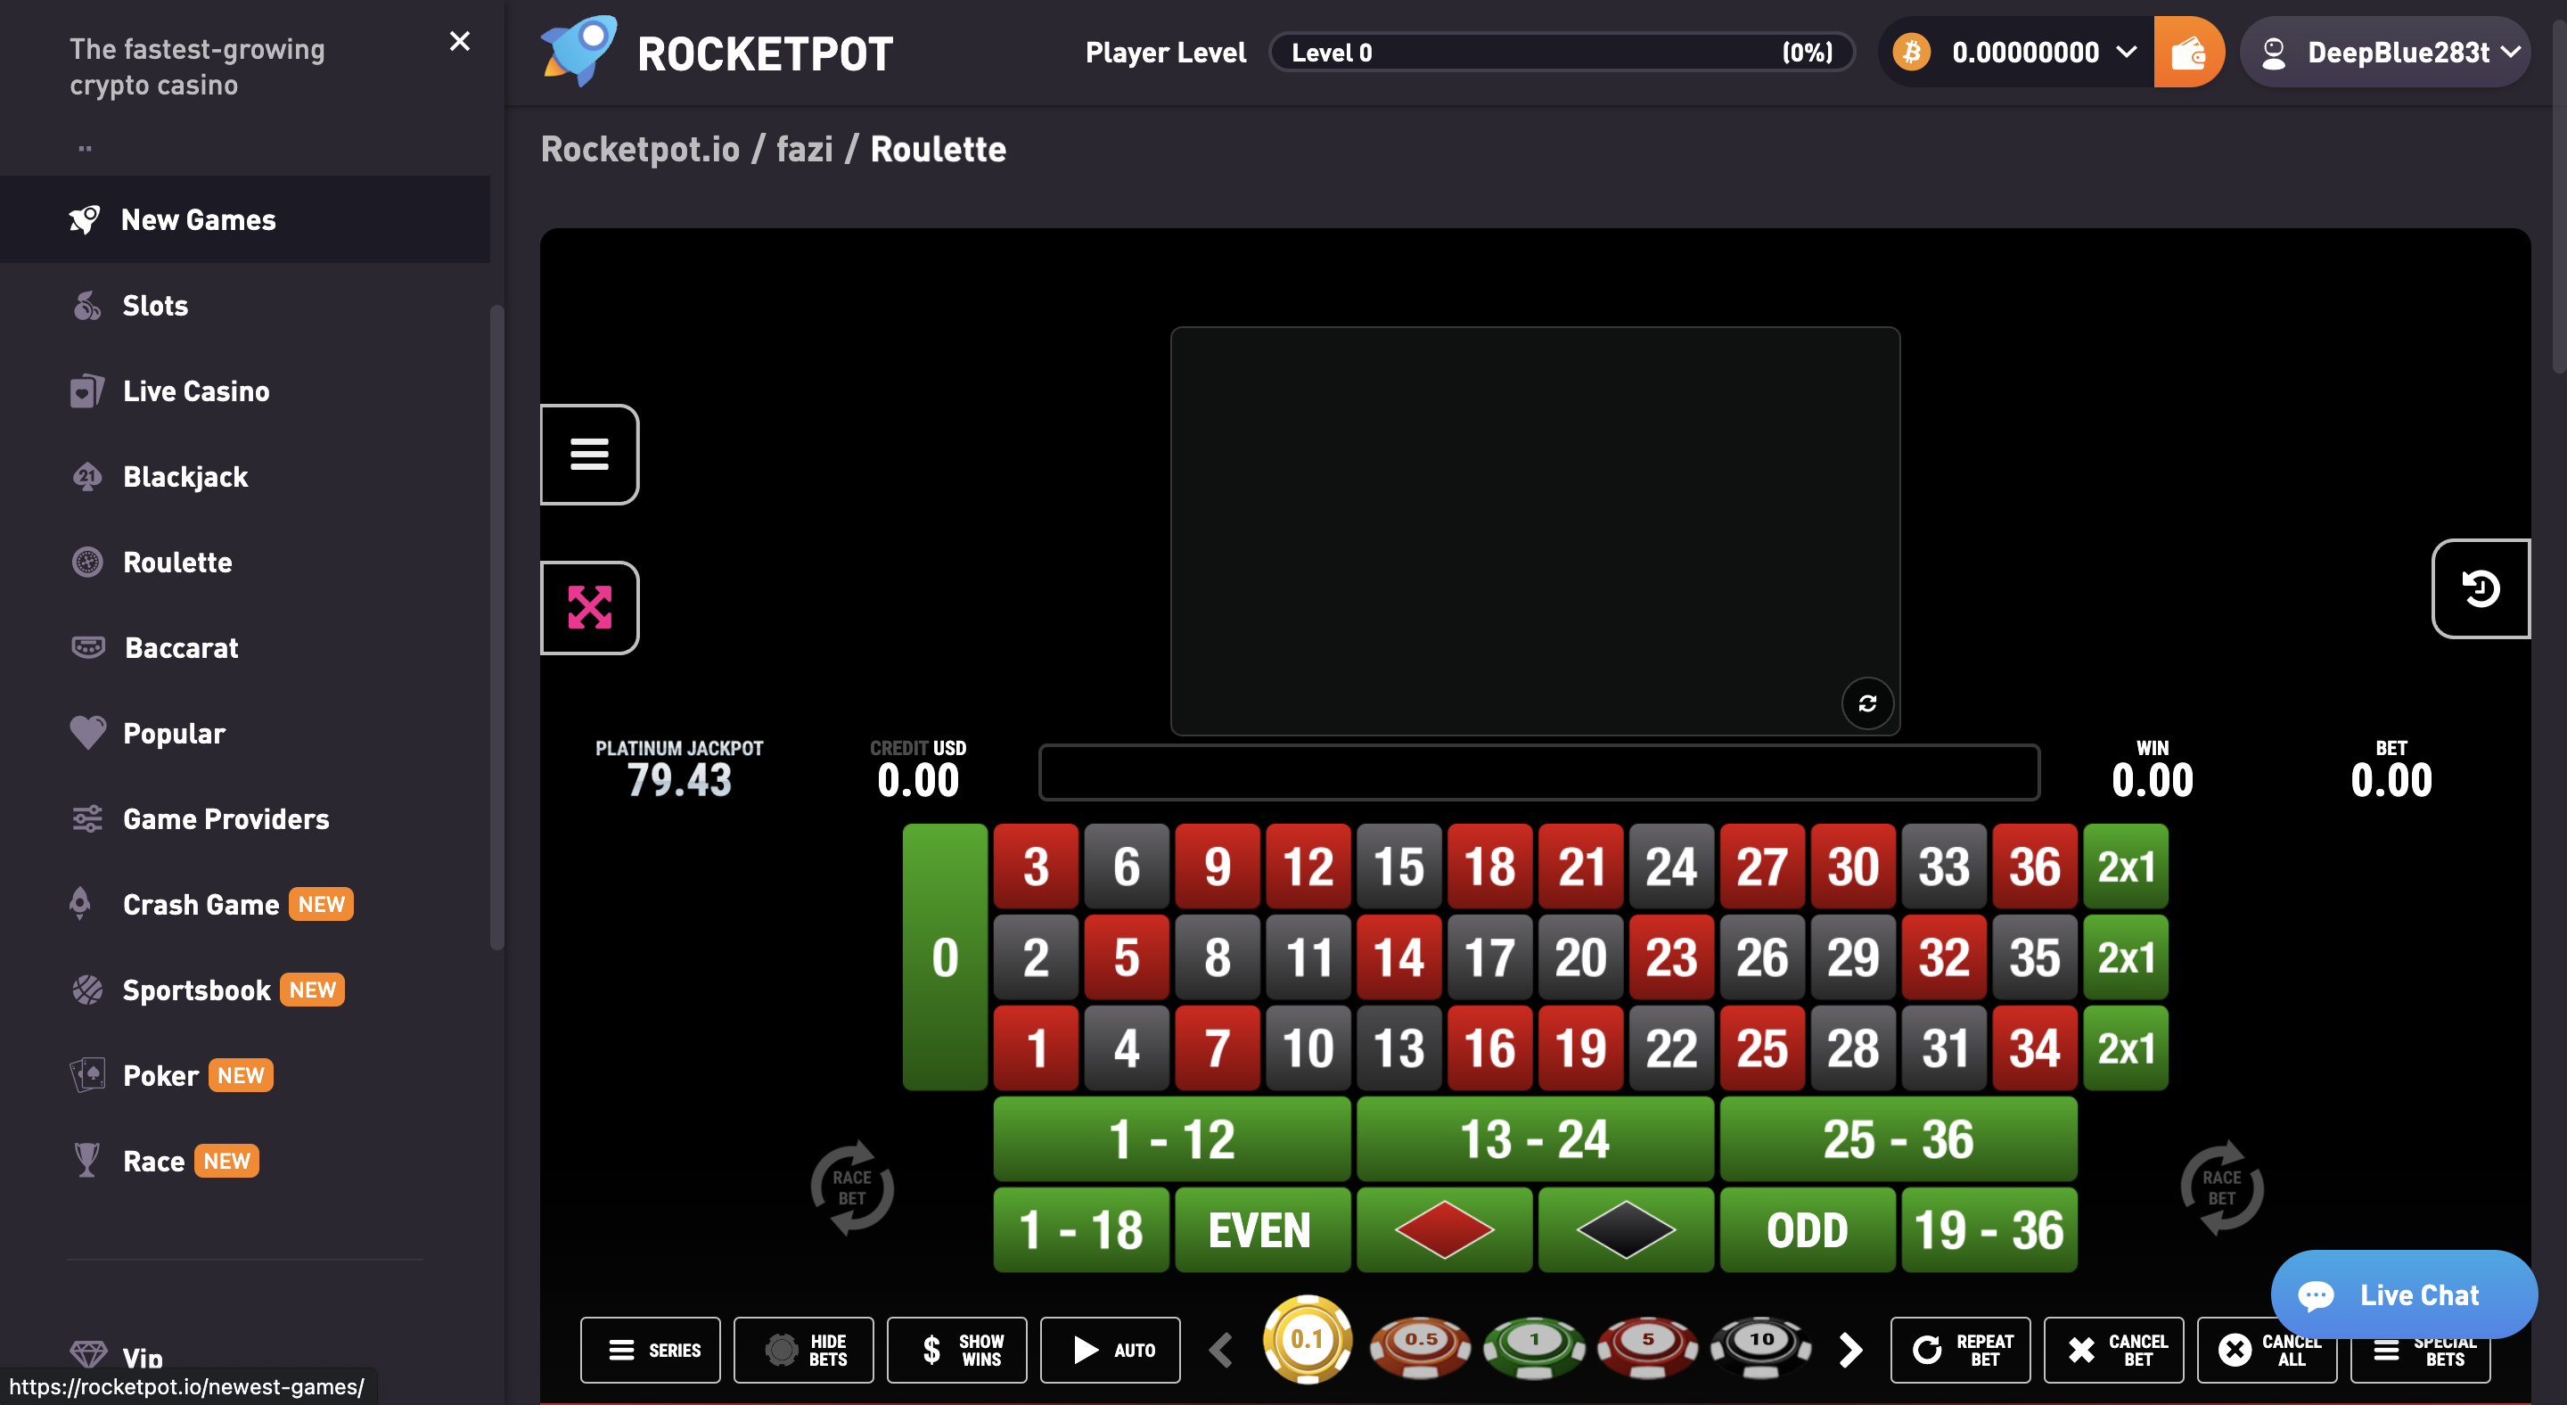The height and width of the screenshot is (1405, 2567).
Task: Bet on red number 36
Action: click(x=2035, y=866)
